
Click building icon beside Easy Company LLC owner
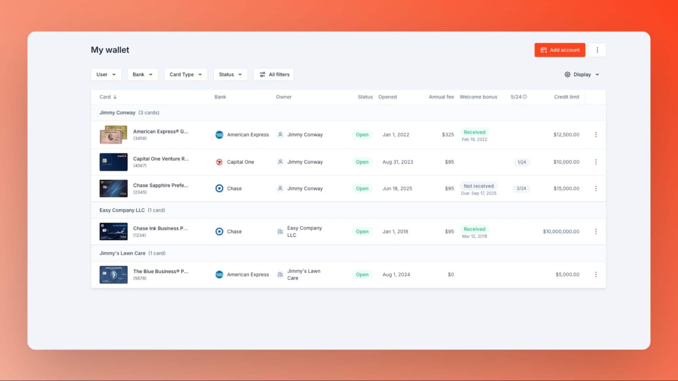(280, 231)
